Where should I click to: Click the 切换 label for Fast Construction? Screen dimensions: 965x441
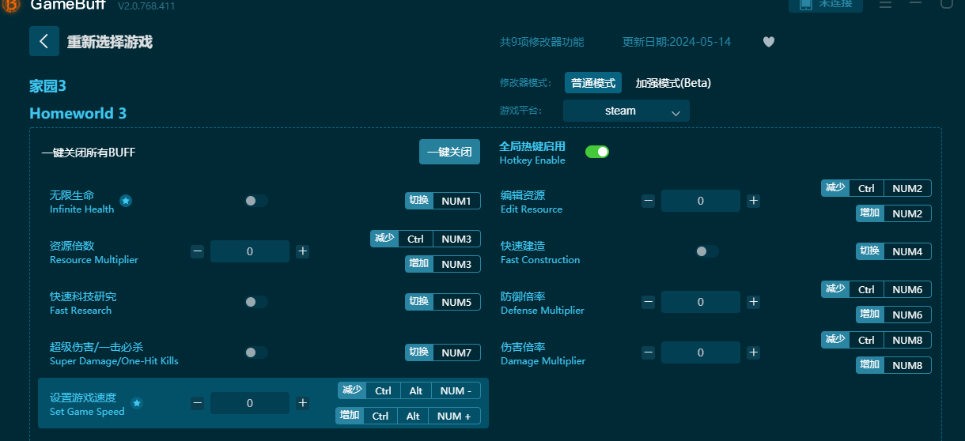pyautogui.click(x=869, y=251)
